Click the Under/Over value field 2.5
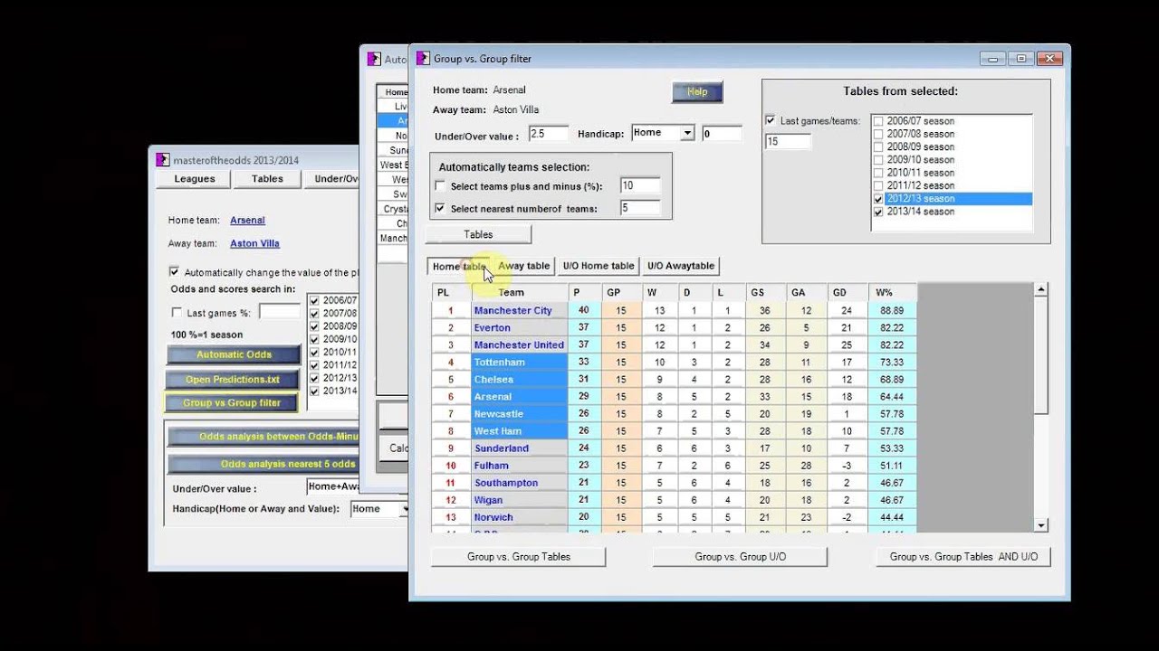 coord(549,134)
